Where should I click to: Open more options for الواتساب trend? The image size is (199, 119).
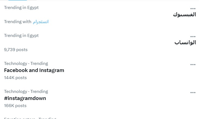pyautogui.click(x=193, y=36)
